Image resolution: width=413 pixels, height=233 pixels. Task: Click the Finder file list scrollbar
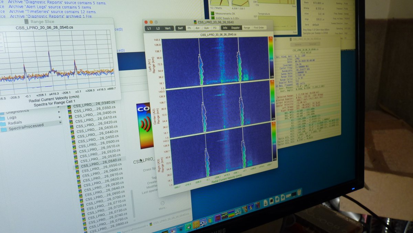(133, 203)
